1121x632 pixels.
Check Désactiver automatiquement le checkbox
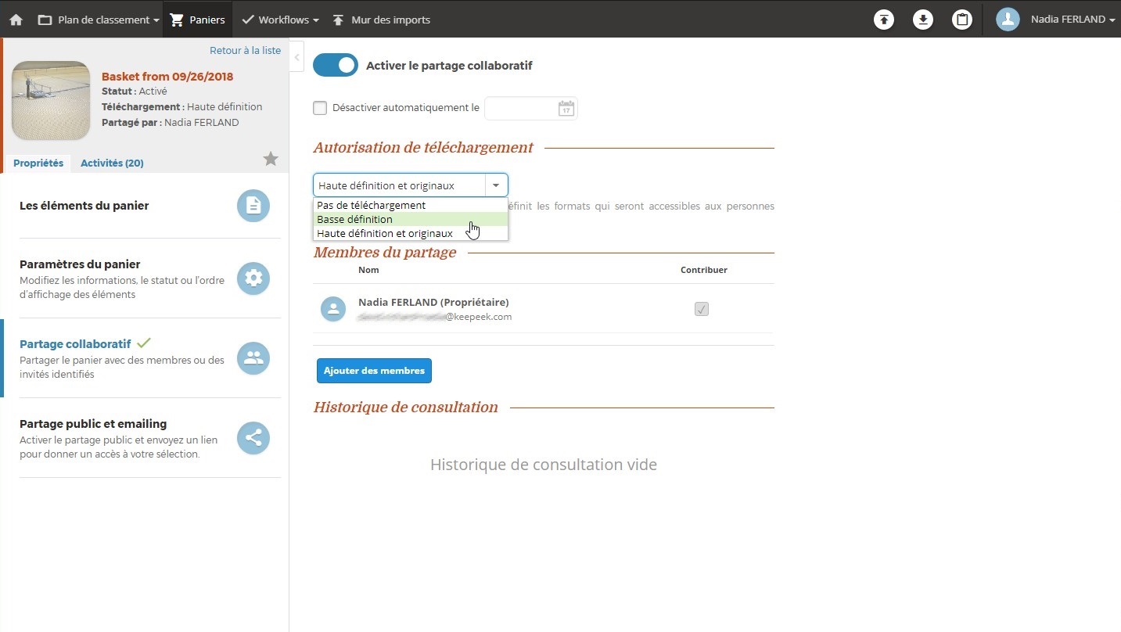[320, 108]
